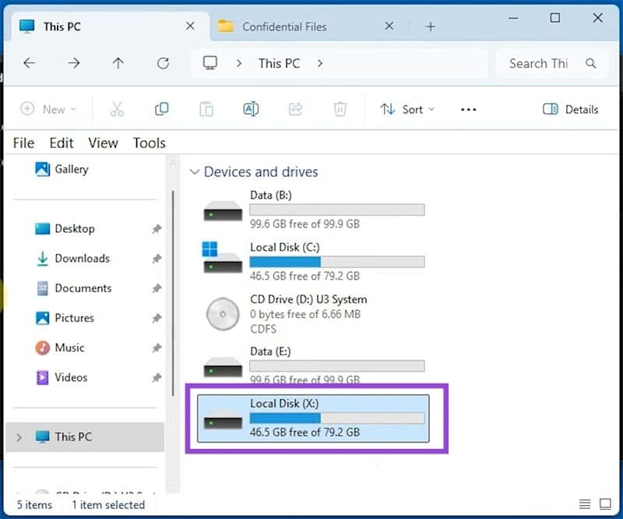This screenshot has width=623, height=519.
Task: Open the Sort dropdown menu
Action: coord(407,109)
